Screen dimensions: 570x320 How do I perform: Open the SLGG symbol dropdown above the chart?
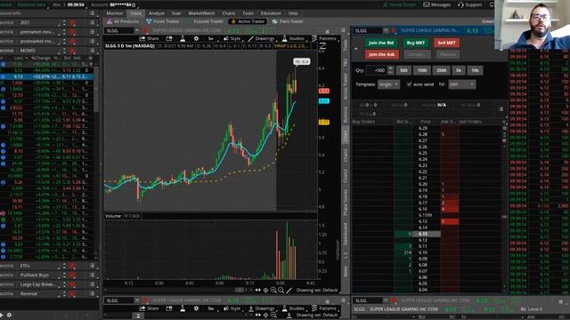point(137,30)
